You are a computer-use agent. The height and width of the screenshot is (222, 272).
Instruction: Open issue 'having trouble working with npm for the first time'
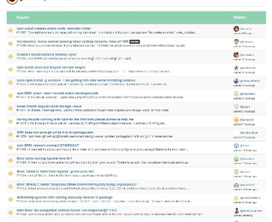click(75, 120)
